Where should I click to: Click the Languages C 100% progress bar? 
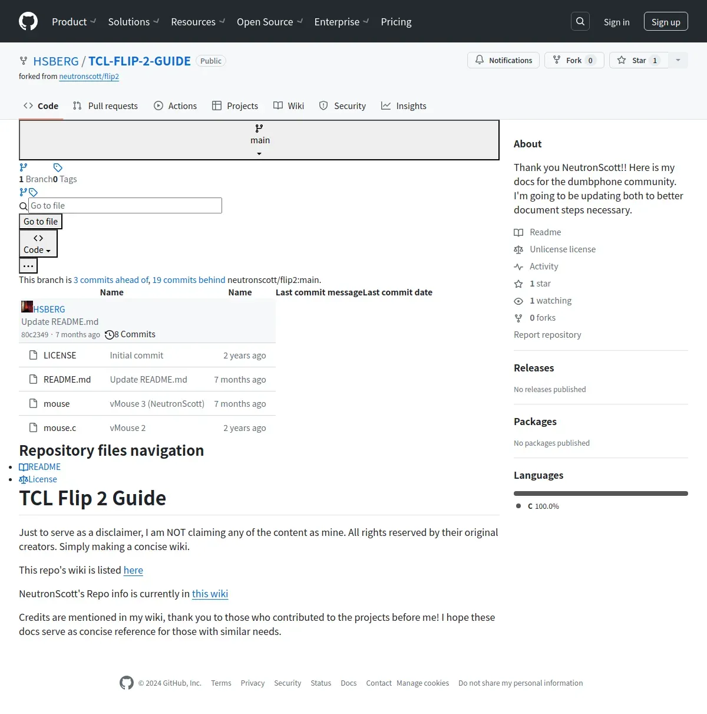[601, 493]
